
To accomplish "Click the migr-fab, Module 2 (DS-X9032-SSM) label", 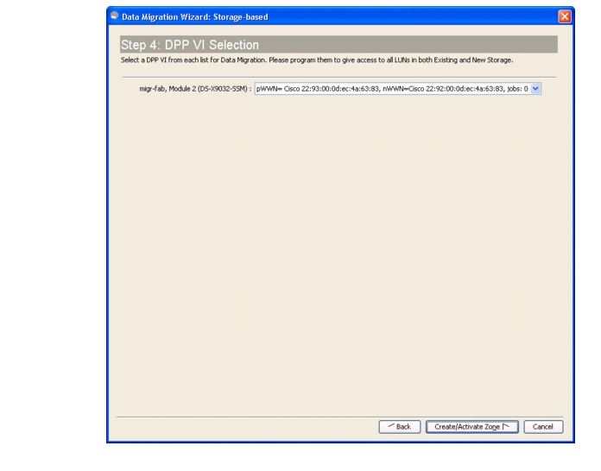I will [x=195, y=89].
